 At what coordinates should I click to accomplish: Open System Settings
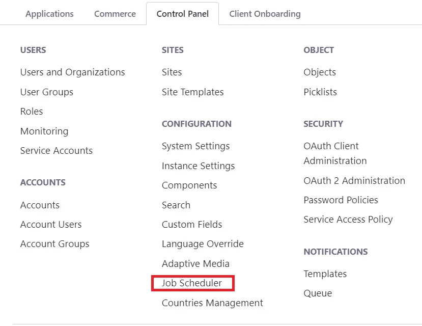195,146
